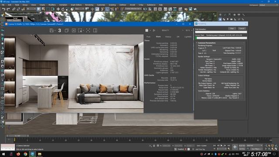Open the reference coordinate system dropdown
Image resolution: width=279 pixels, height=157 pixels.
pyautogui.click(x=79, y=9)
